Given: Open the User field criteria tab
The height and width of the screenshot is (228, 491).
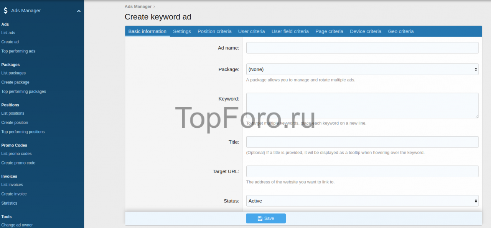Looking at the screenshot, I should coord(290,31).
